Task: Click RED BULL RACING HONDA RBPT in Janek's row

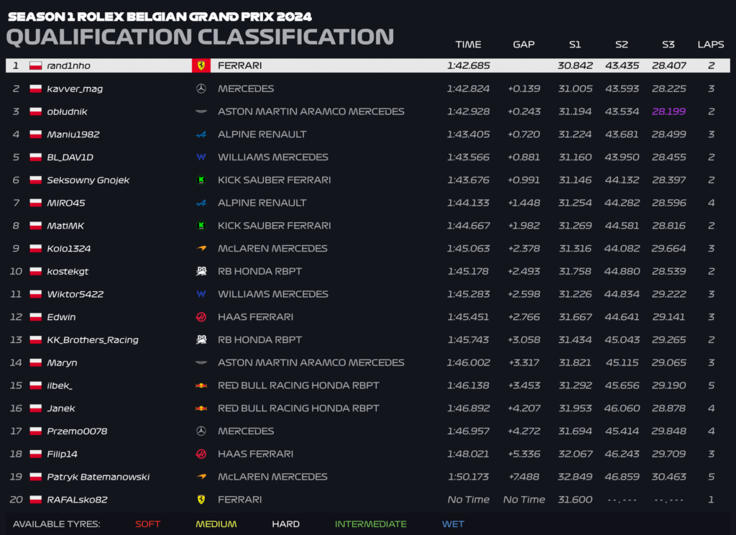Action: pyautogui.click(x=298, y=408)
